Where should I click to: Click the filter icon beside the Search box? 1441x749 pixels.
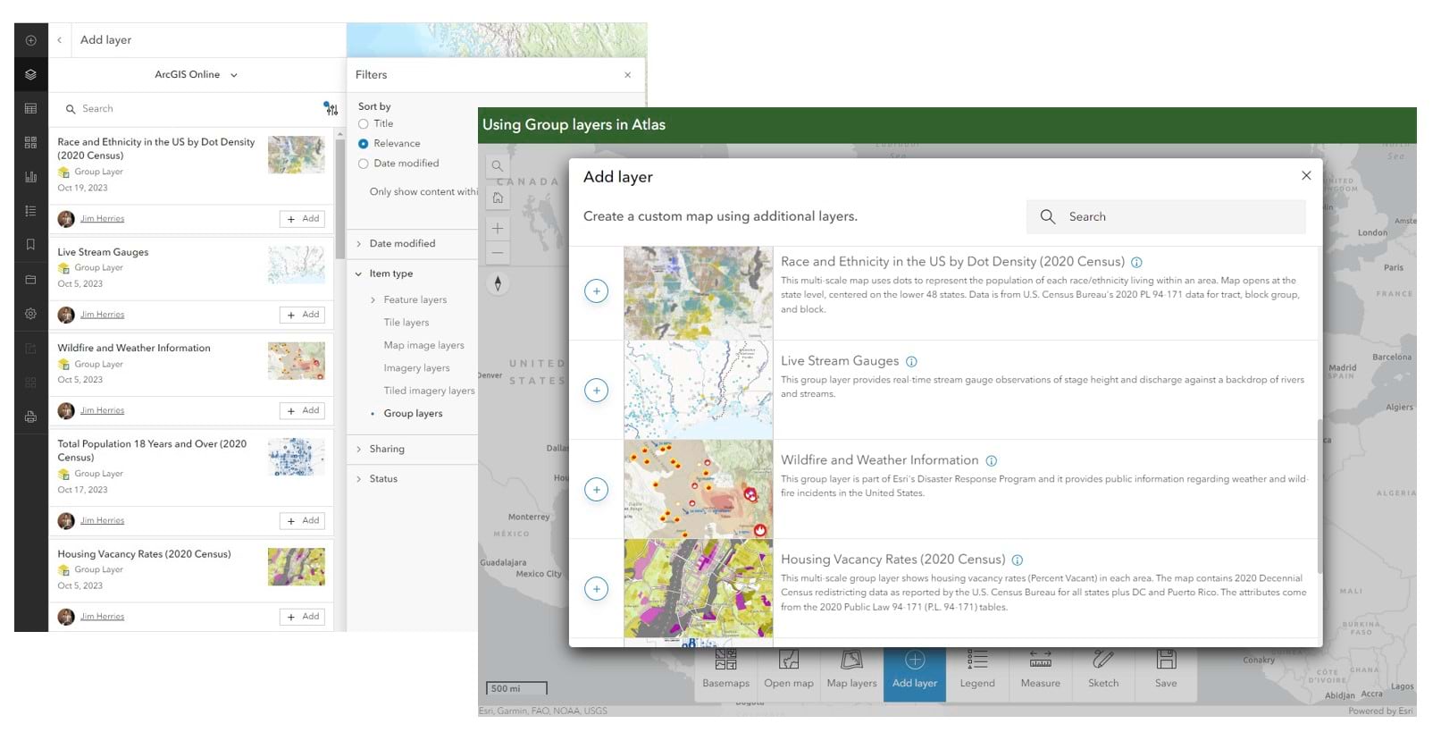331,108
